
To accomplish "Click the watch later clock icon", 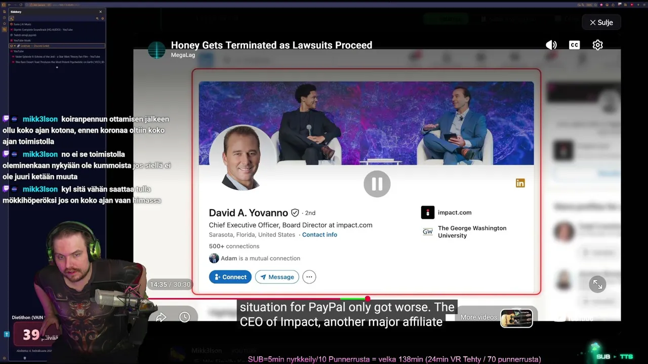I will click(x=185, y=317).
